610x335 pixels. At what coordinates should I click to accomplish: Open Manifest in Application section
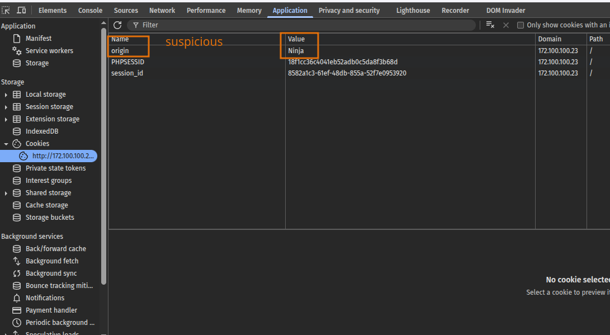coord(38,39)
